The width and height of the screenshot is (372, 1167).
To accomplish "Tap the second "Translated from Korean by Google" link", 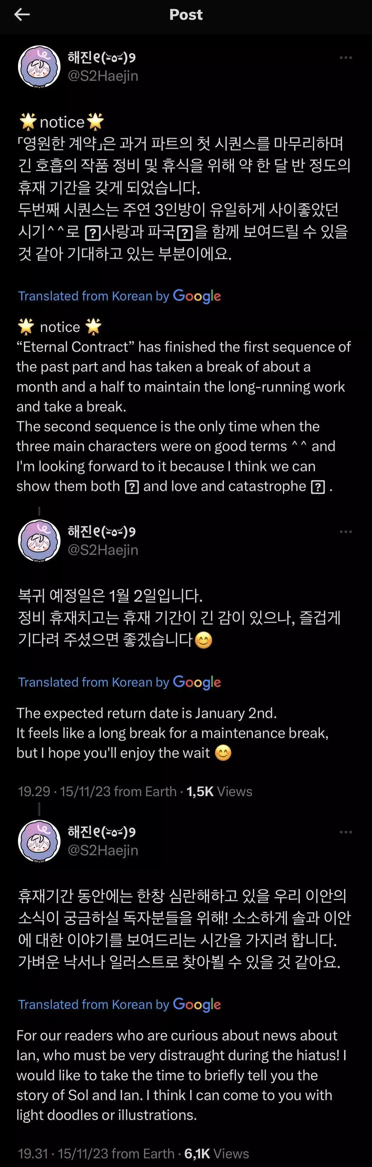I will pyautogui.click(x=119, y=682).
